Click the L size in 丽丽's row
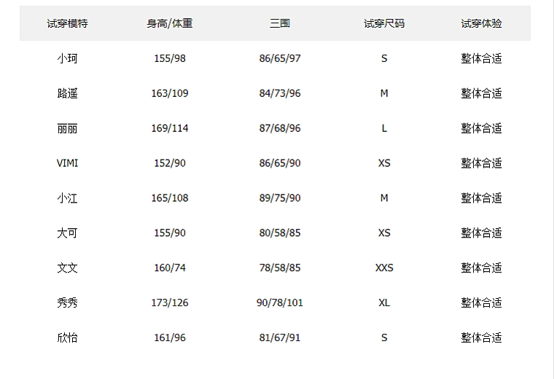Image resolution: width=554 pixels, height=379 pixels. (x=384, y=128)
